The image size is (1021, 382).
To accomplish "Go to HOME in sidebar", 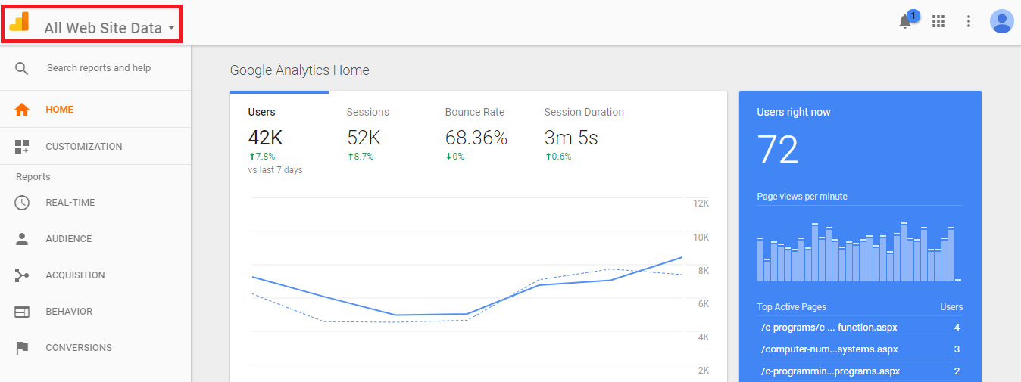I will tap(60, 110).
